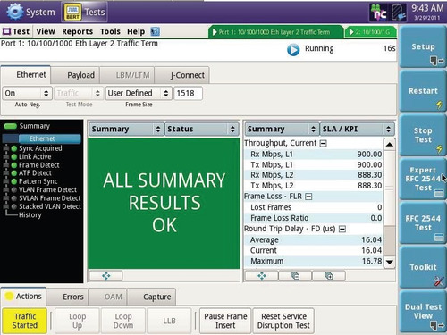447x335 pixels.
Task: Open the Reports menu
Action: [78, 31]
